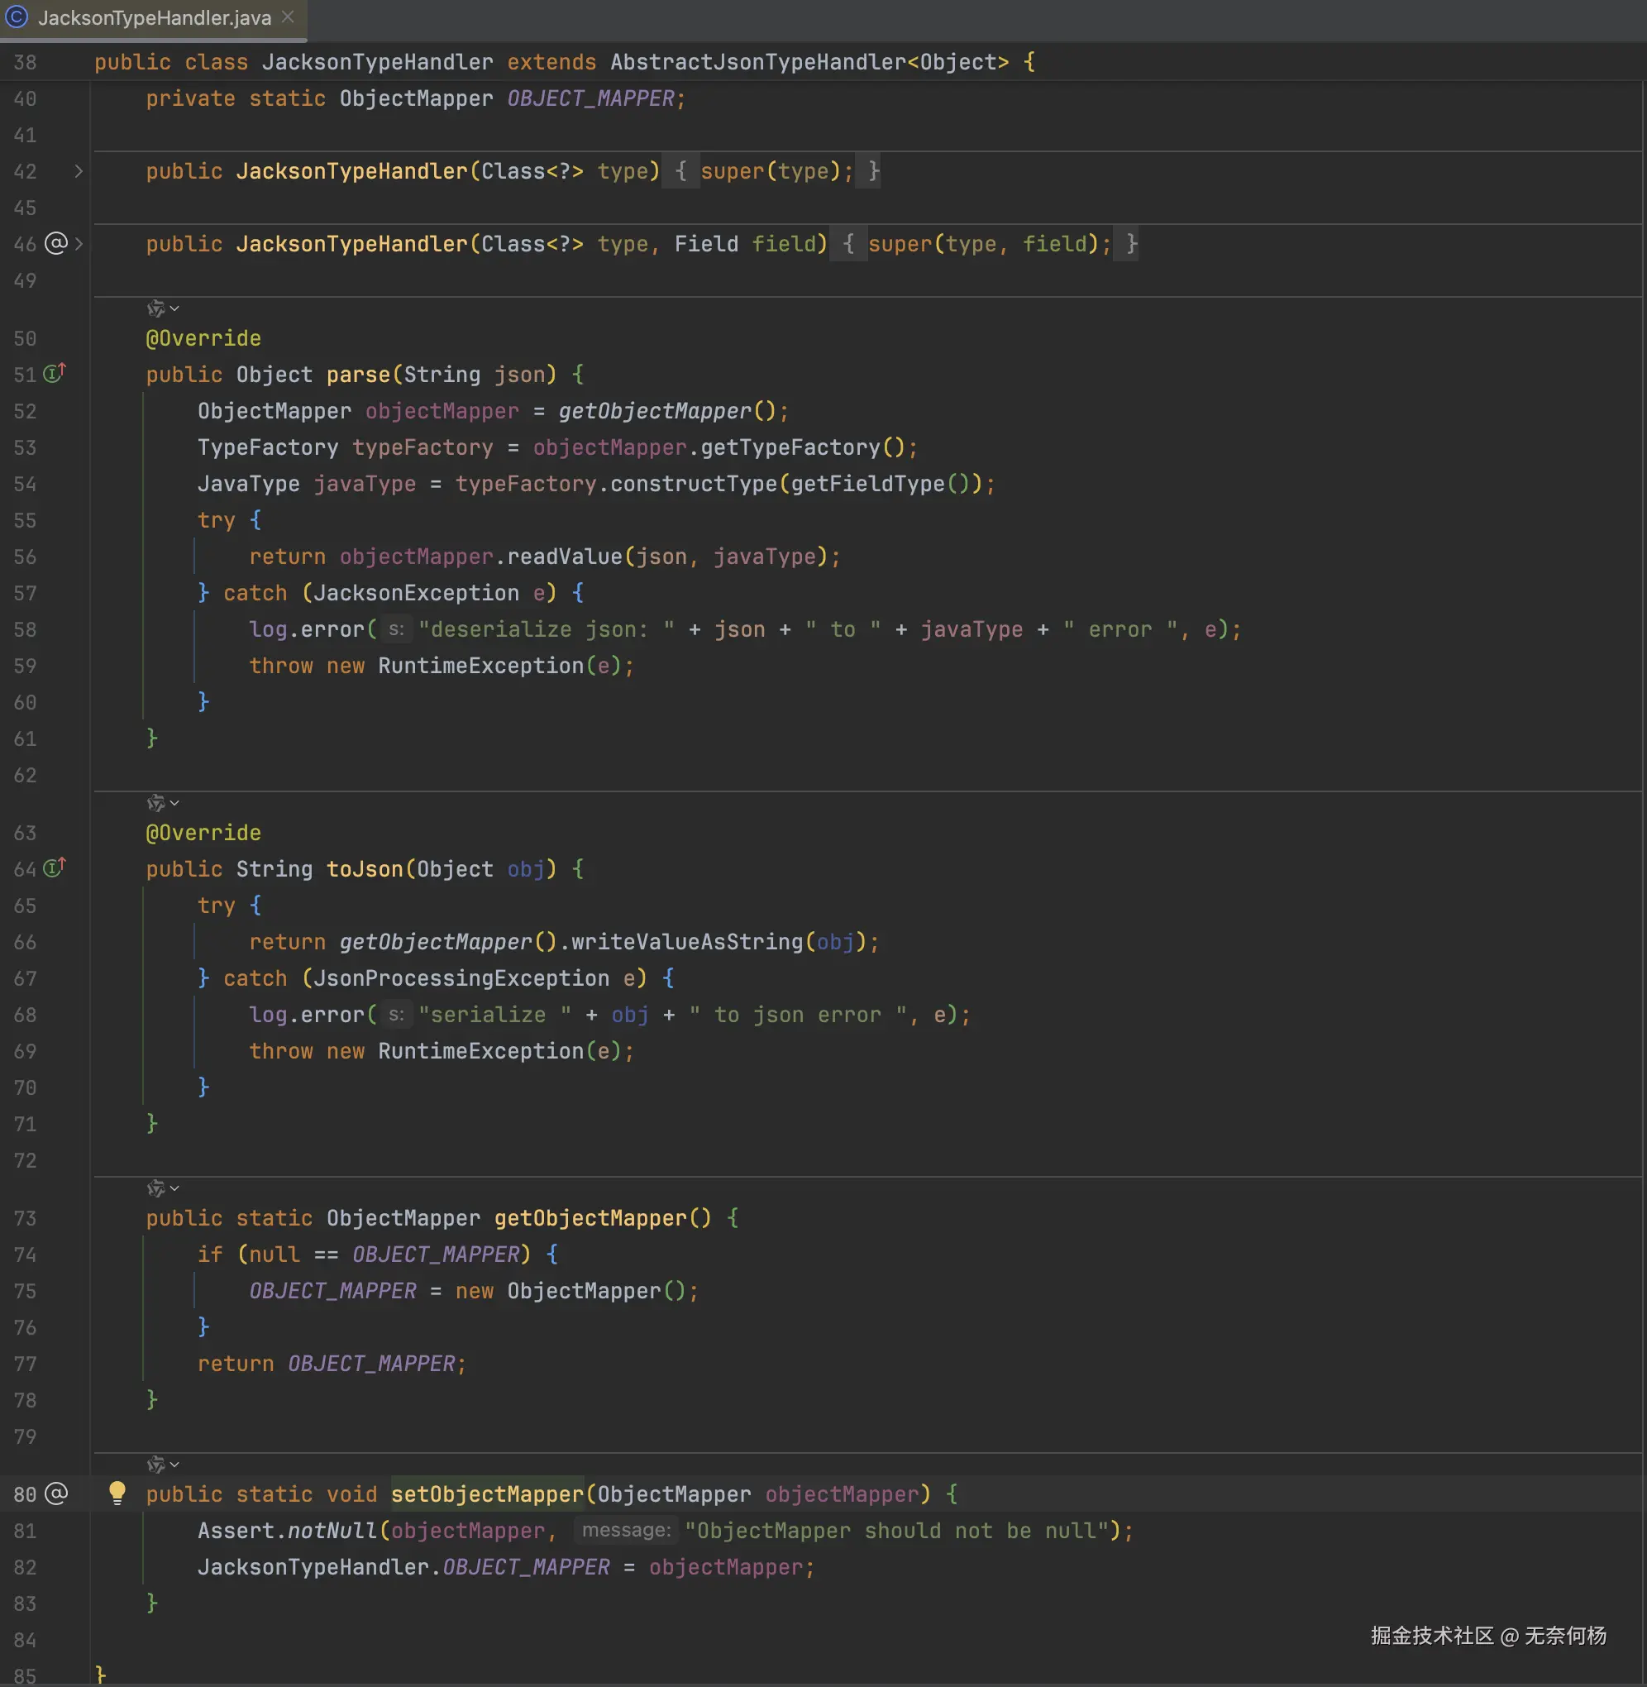Screen dimensions: 1647x1687
Task: Click the @ gutter icon on line 80
Action: (x=55, y=1493)
